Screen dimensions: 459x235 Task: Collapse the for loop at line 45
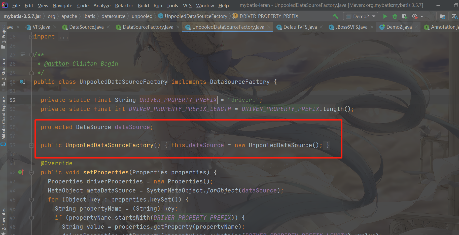click(31, 200)
